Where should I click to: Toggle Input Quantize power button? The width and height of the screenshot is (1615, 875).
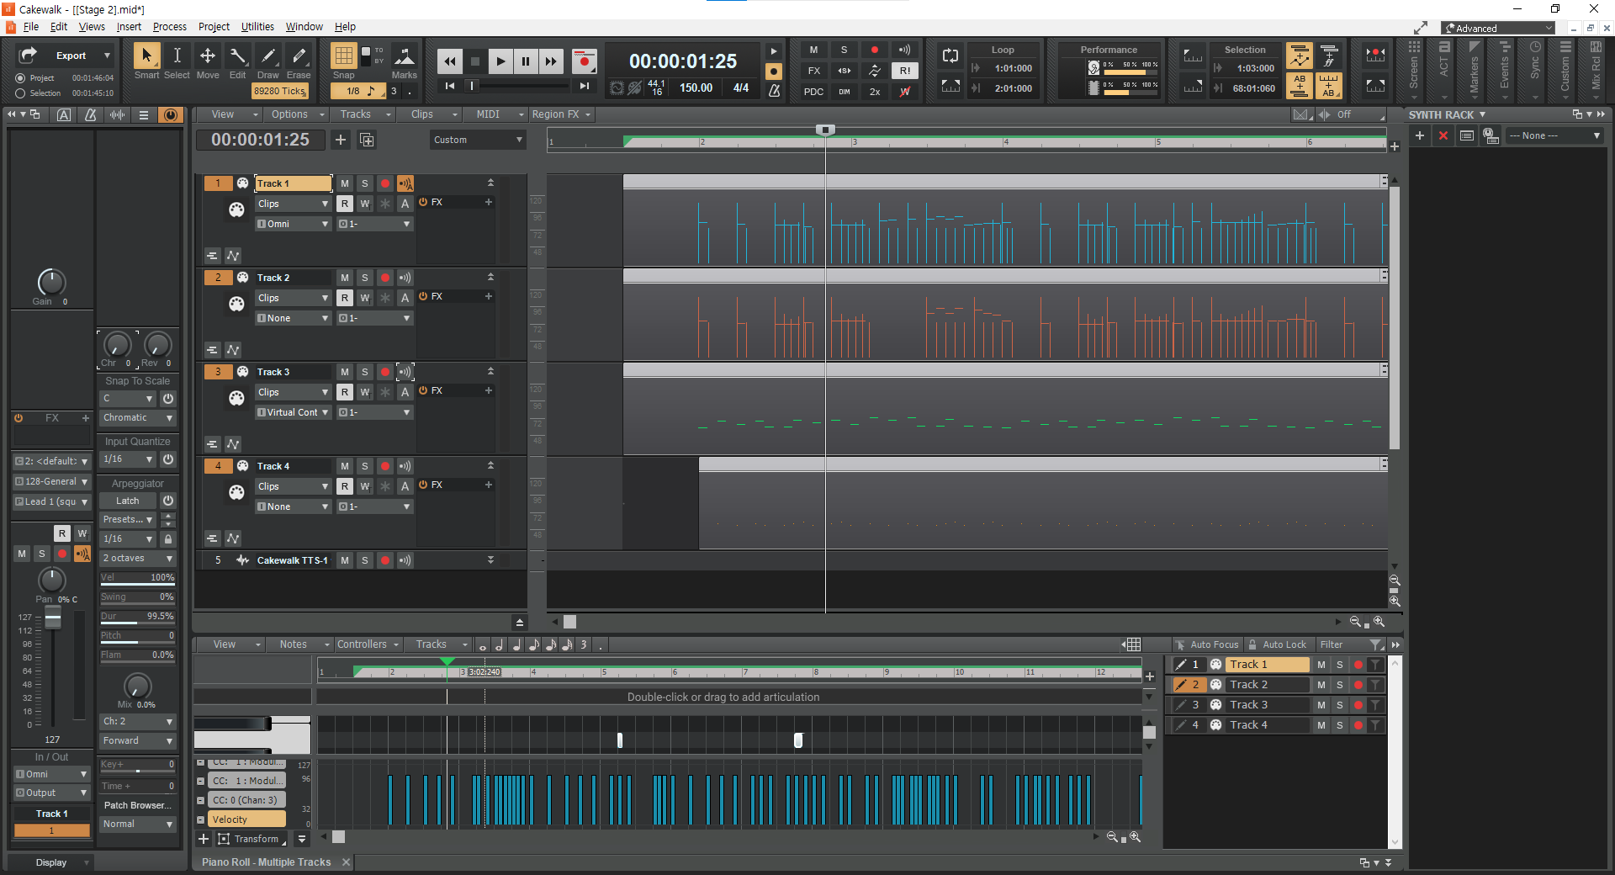point(168,459)
